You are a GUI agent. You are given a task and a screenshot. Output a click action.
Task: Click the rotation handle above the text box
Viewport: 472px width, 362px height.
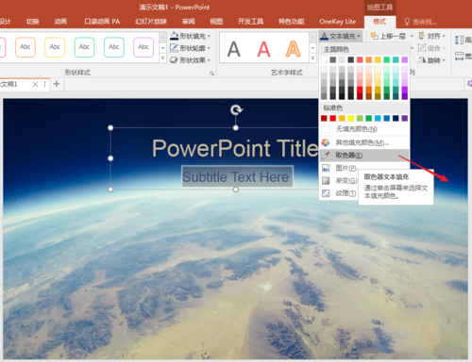[x=236, y=110]
